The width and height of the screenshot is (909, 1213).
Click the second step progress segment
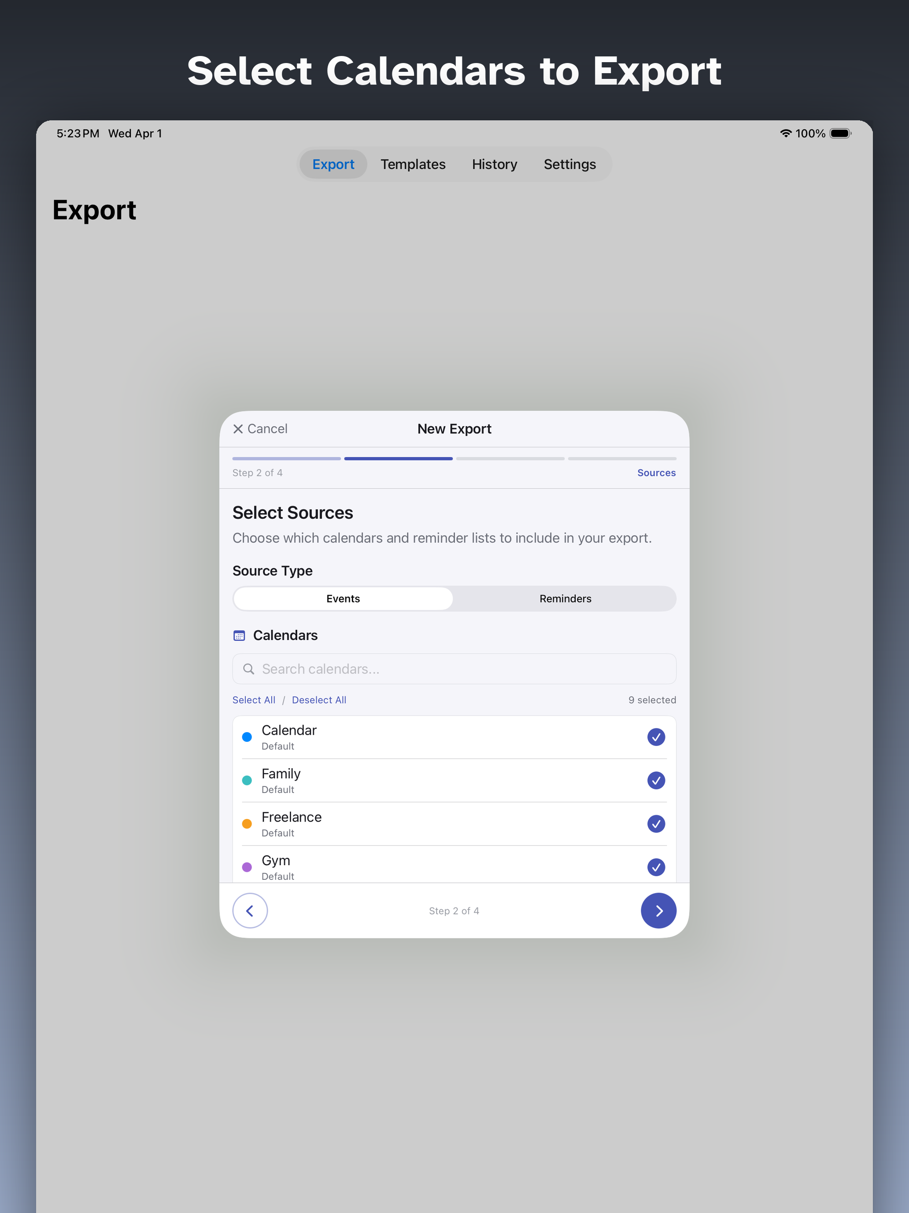pos(398,458)
